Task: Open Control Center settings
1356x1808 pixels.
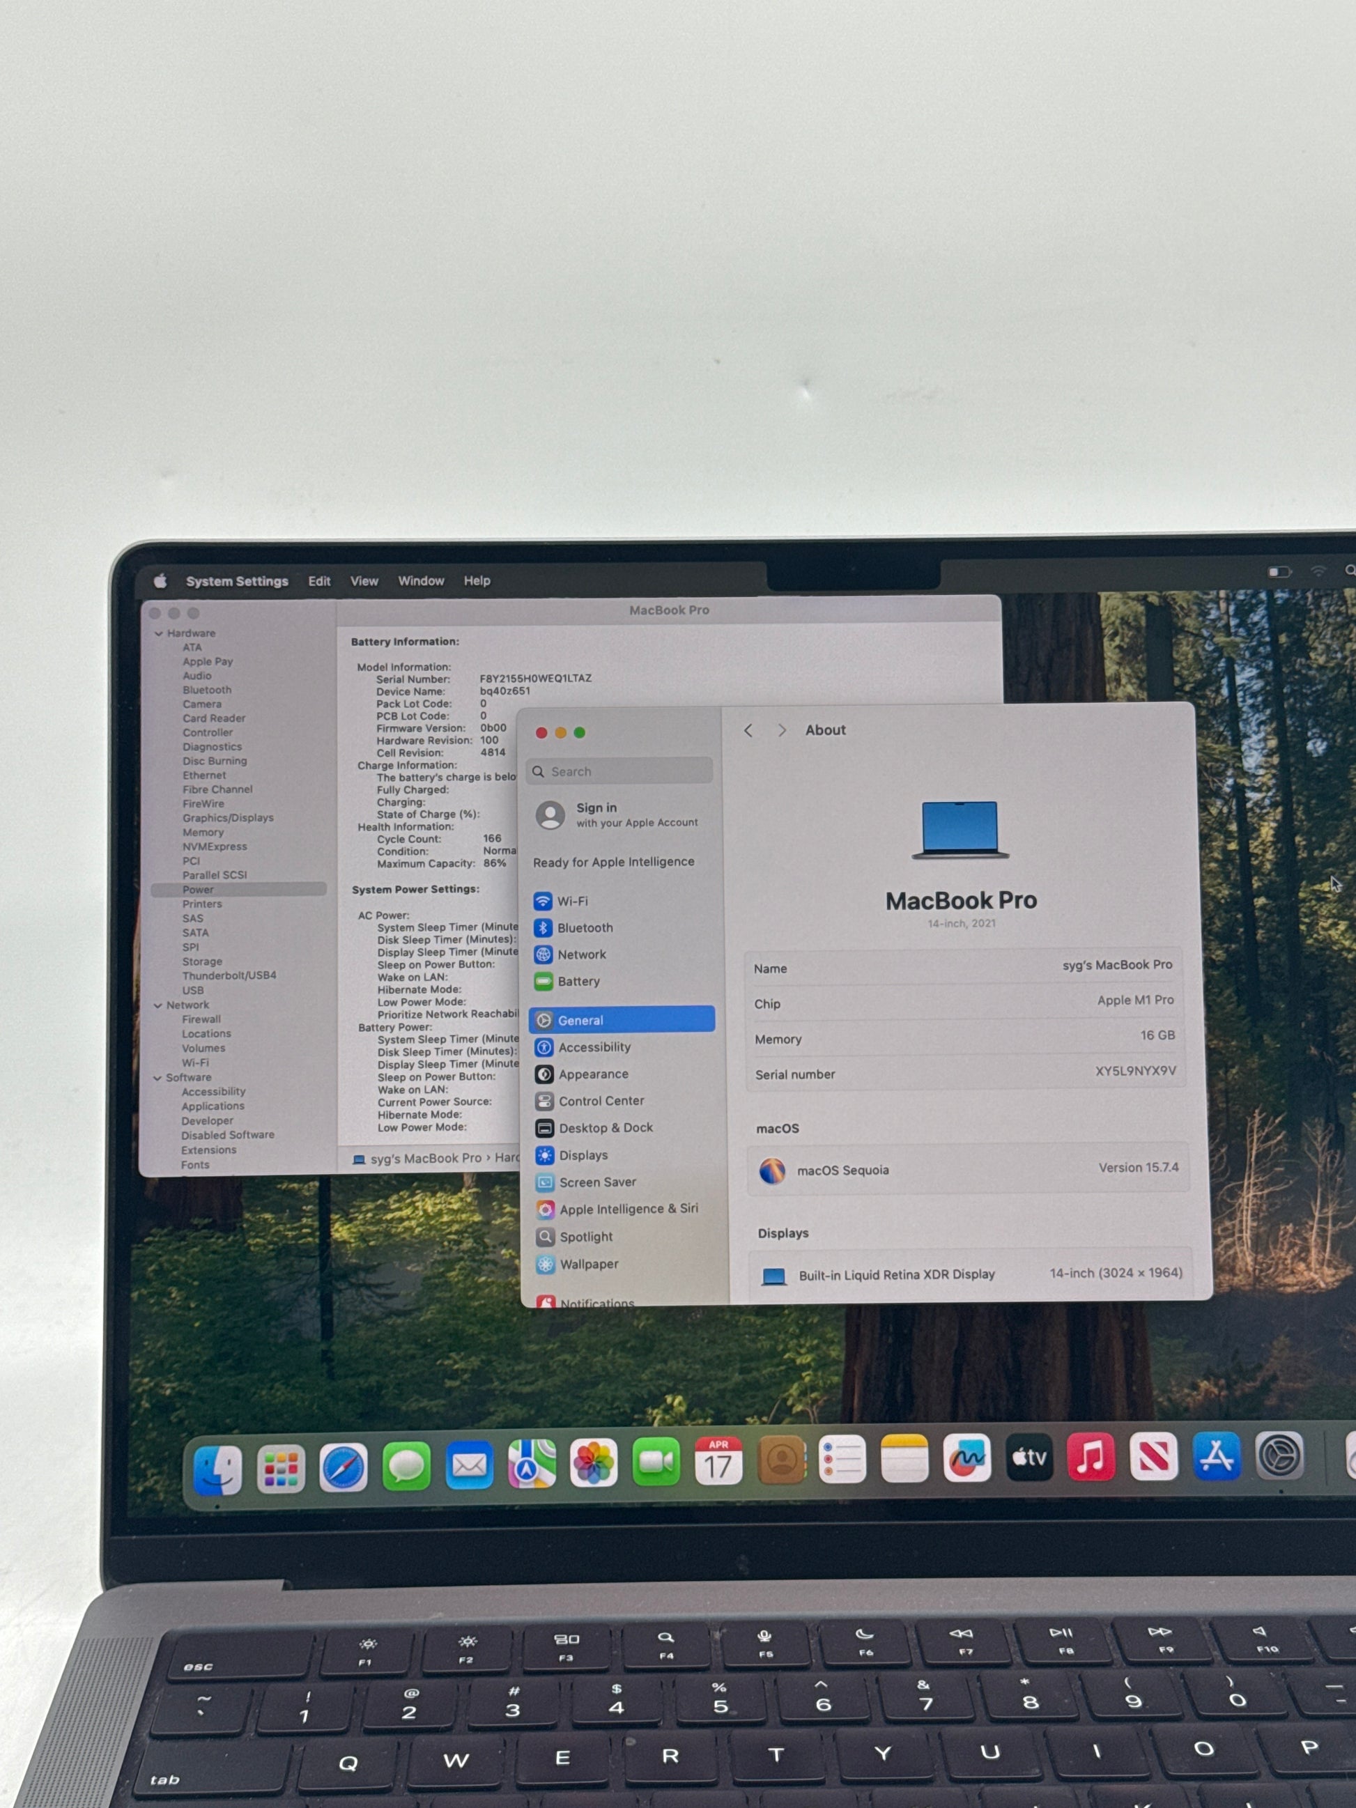Action: pyautogui.click(x=601, y=1101)
